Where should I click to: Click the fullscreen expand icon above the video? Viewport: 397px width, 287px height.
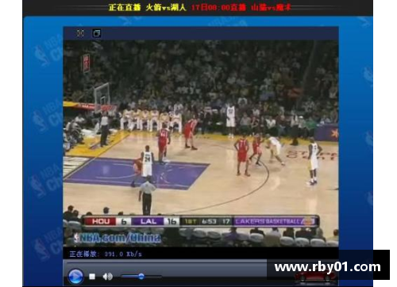80,33
